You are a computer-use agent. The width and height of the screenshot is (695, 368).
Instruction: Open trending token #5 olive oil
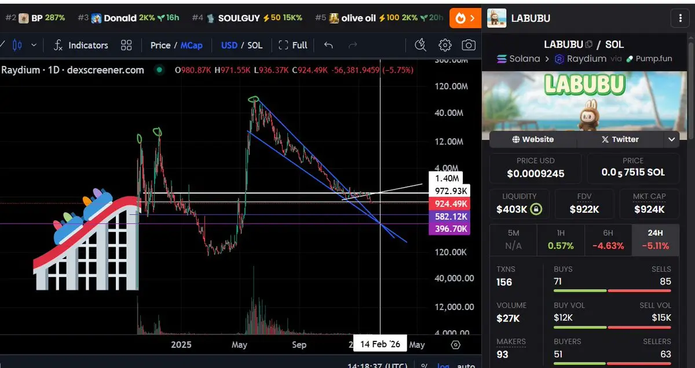[380, 18]
